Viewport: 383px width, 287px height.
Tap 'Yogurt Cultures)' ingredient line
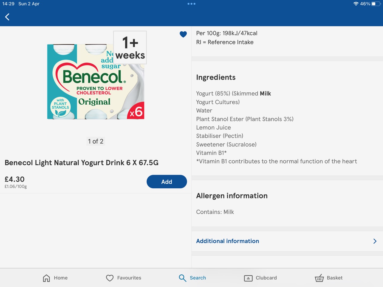(x=218, y=102)
